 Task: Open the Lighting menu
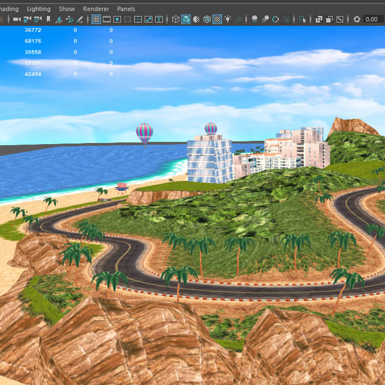tap(38, 9)
